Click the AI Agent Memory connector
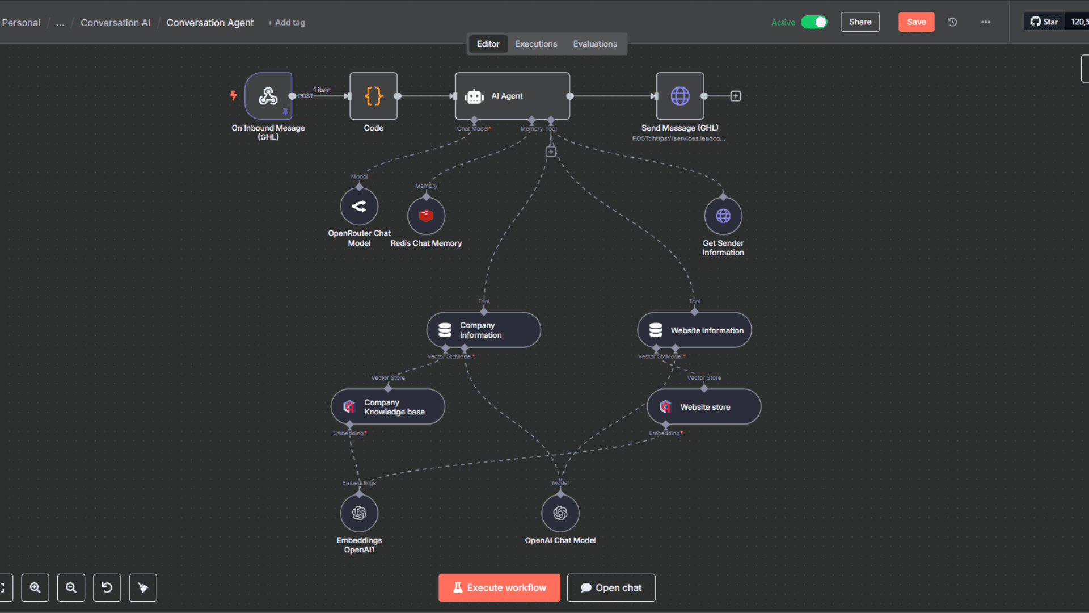 tap(531, 120)
